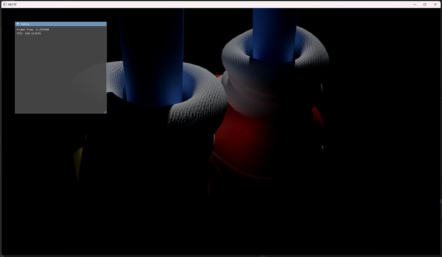Click the HE2 RT window title text

12,4
